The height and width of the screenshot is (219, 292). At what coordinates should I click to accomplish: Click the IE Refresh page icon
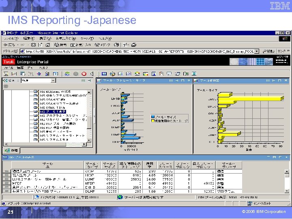click(41, 45)
